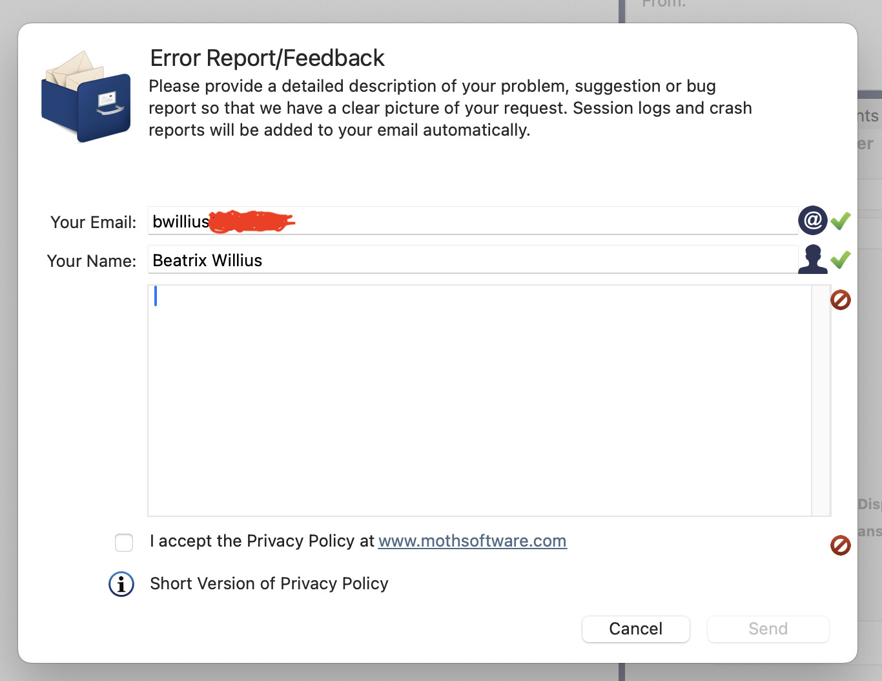Image resolution: width=882 pixels, height=681 pixels.
Task: Click green checkmark next to email field
Action: tap(840, 221)
